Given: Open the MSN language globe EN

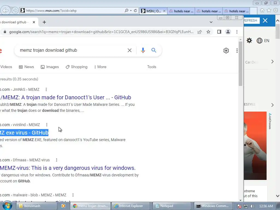Looking at the screenshot, I should point(263,41).
